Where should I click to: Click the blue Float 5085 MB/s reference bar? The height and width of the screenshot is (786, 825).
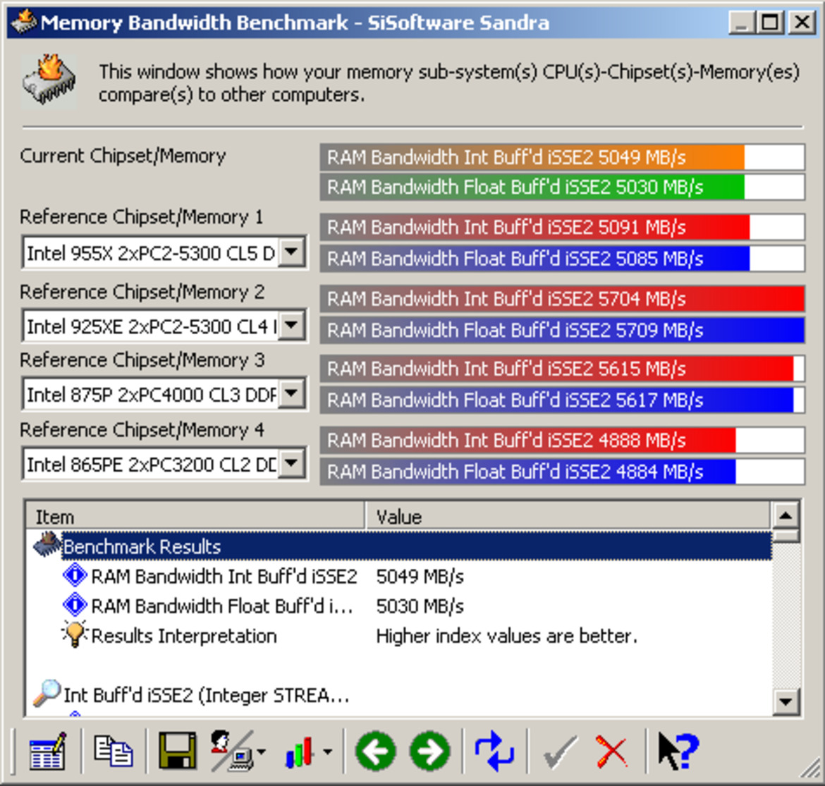(562, 258)
